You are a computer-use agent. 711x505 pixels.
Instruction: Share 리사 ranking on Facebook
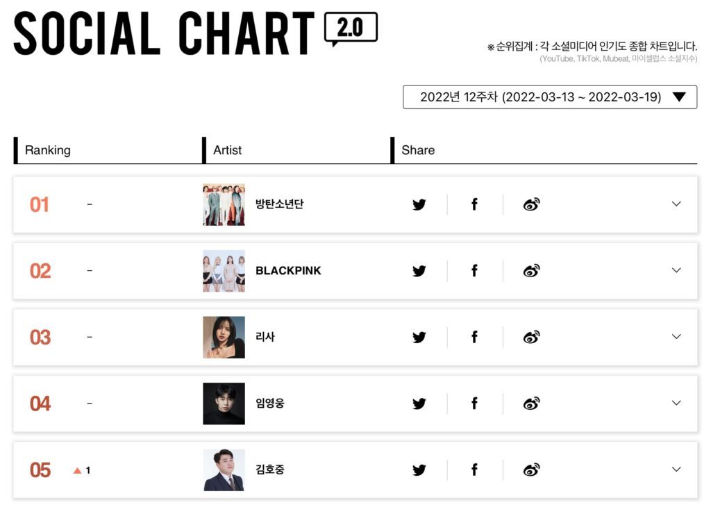474,337
